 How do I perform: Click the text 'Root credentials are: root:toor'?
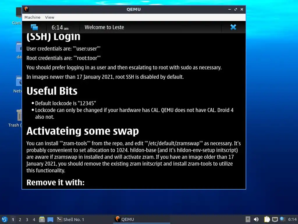(x=63, y=58)
